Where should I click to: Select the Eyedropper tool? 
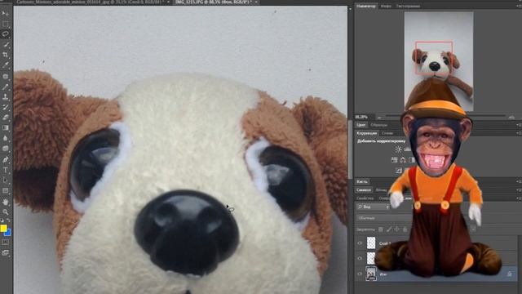point(6,65)
